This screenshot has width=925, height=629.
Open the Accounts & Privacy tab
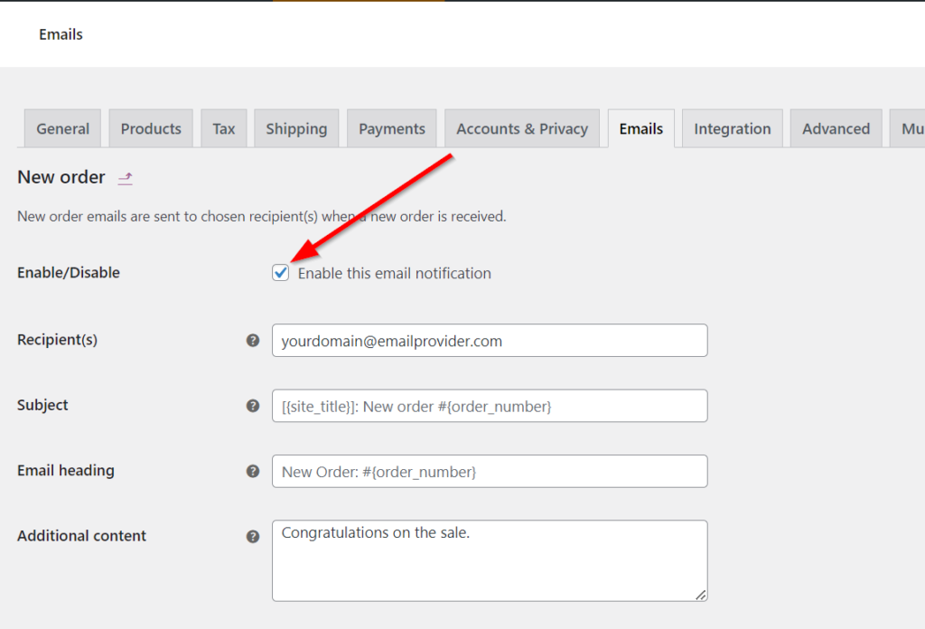pos(521,128)
